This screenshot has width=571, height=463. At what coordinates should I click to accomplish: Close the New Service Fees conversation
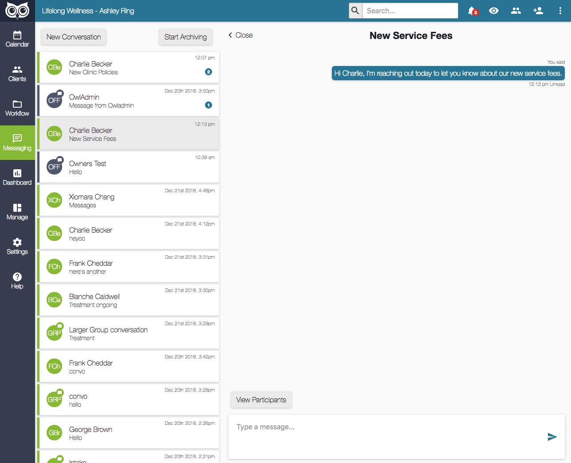click(240, 35)
